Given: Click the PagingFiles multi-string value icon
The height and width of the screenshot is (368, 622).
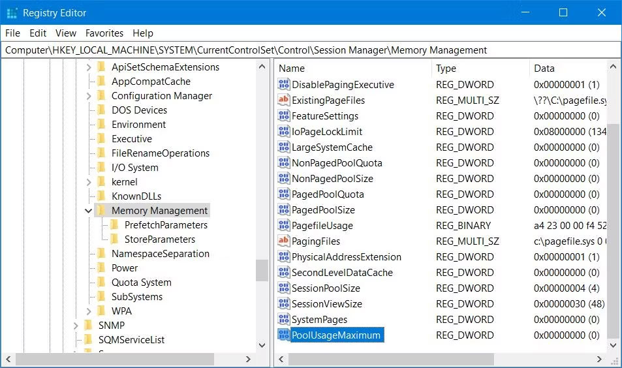Looking at the screenshot, I should (283, 241).
